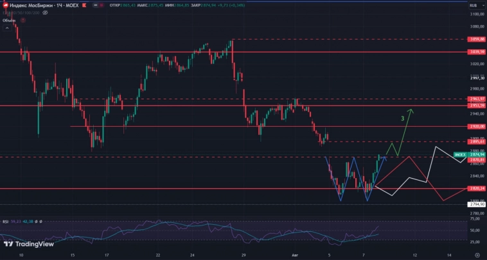The width and height of the screenshot is (487, 260).
Task: Open the TradingView logo link
Action: click(x=28, y=244)
